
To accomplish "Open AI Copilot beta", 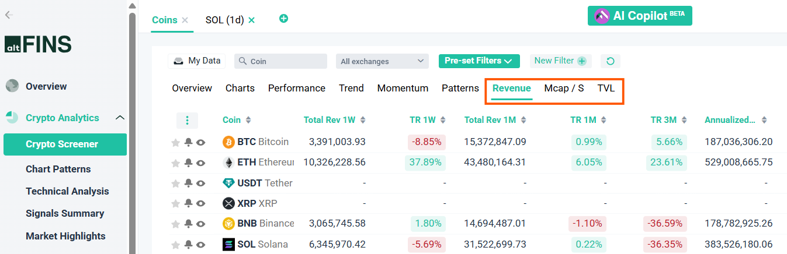I will 640,16.
